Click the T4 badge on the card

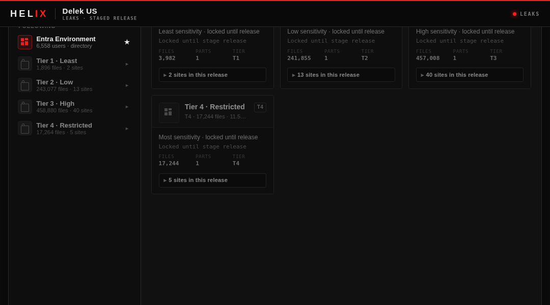[260, 107]
